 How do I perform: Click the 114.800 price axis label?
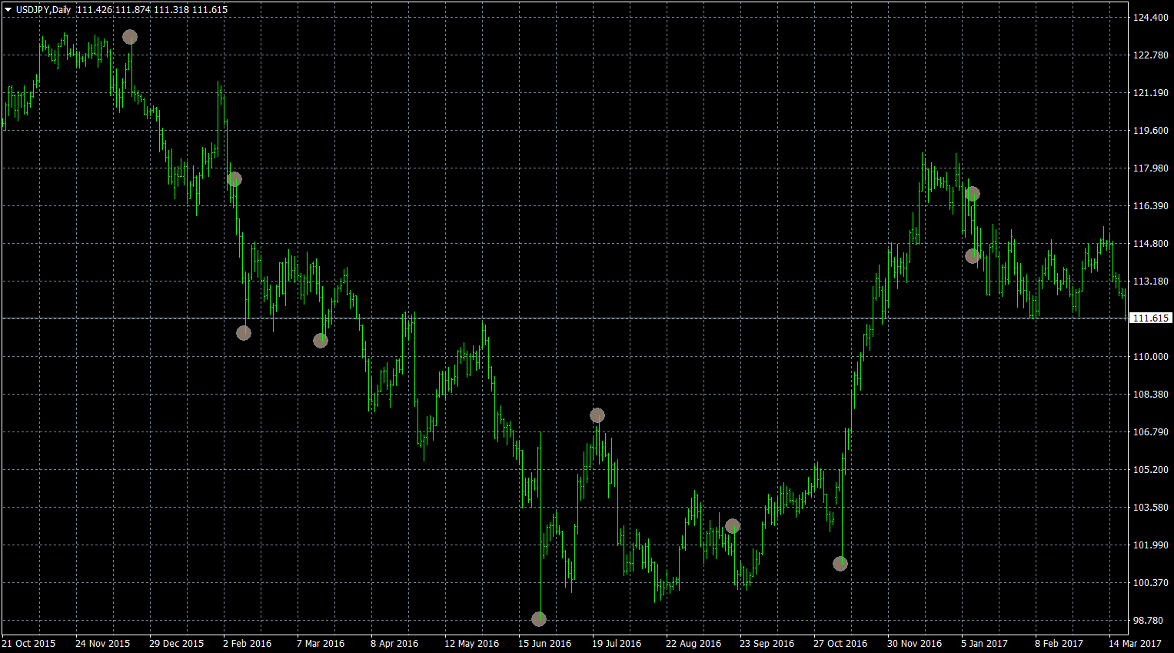1151,244
